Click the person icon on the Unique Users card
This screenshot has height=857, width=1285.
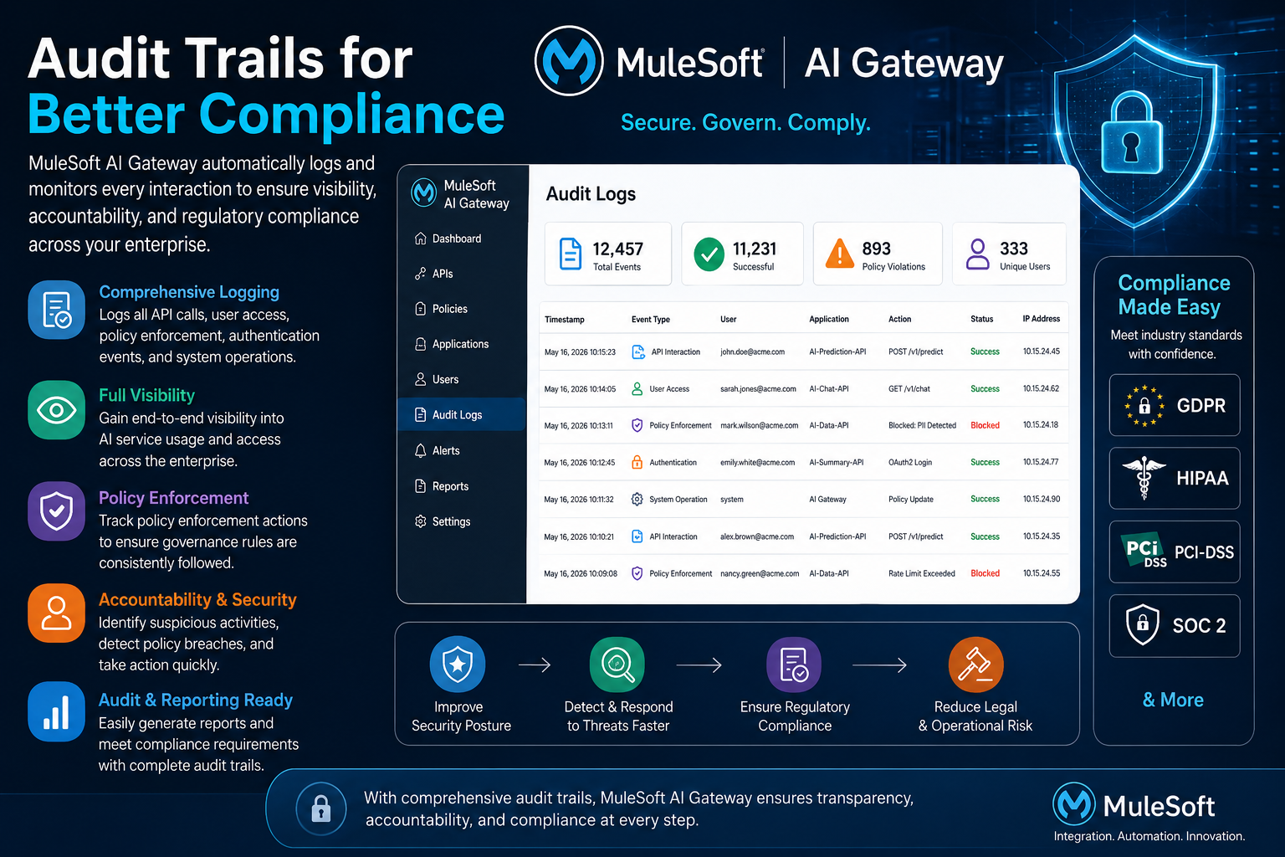coord(978,254)
